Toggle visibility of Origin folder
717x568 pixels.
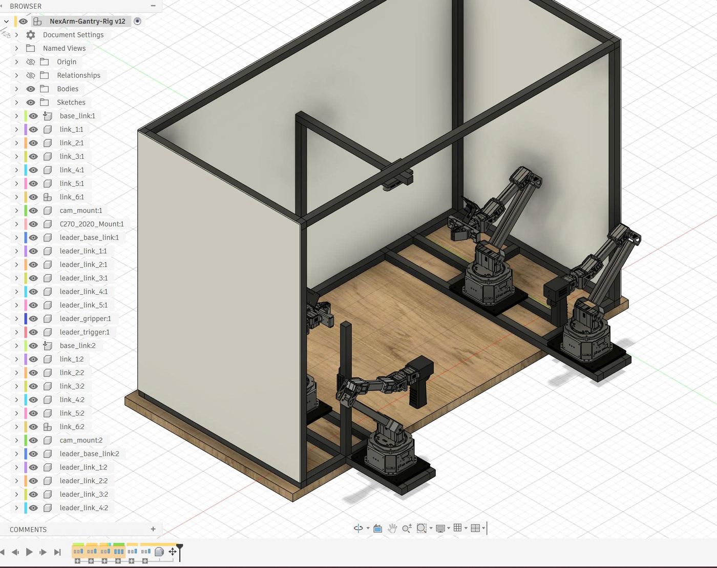click(31, 62)
